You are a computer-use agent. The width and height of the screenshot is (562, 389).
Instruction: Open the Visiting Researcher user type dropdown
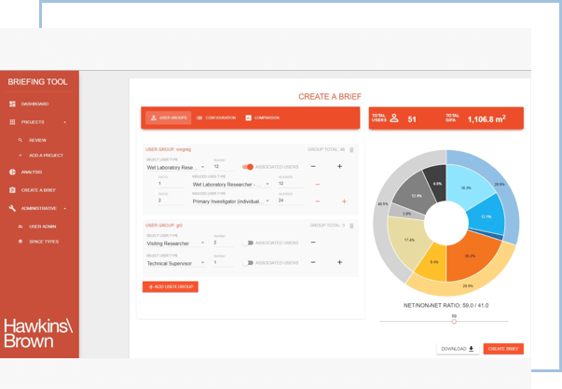click(175, 243)
